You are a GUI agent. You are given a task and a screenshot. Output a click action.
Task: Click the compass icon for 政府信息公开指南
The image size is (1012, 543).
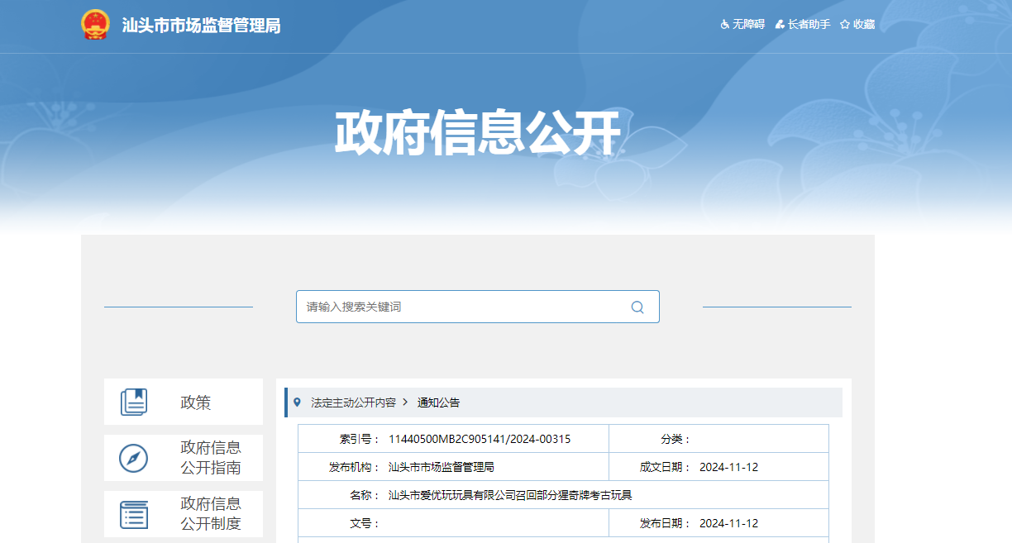134,458
